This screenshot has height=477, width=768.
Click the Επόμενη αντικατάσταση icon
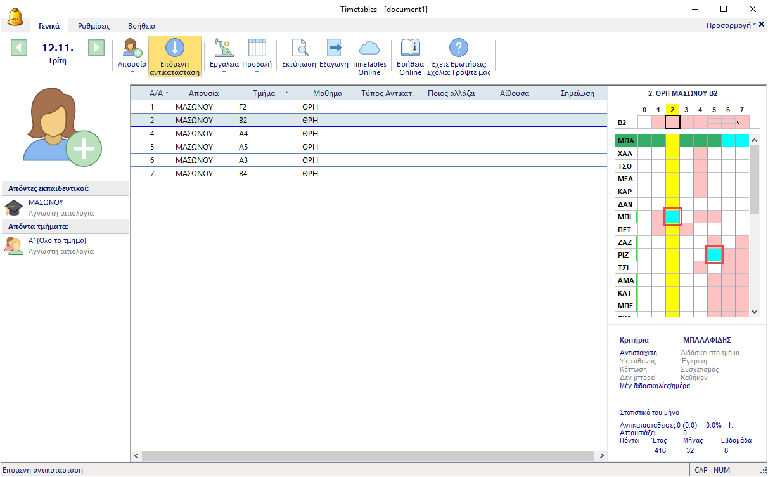click(175, 49)
